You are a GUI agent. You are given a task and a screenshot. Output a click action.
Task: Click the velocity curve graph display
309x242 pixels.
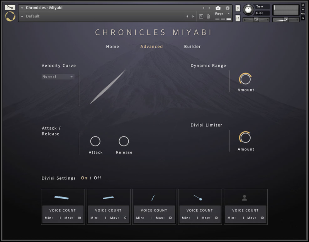(108, 87)
